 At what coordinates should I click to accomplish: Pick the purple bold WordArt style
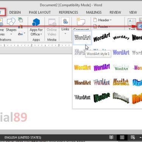(102, 67)
